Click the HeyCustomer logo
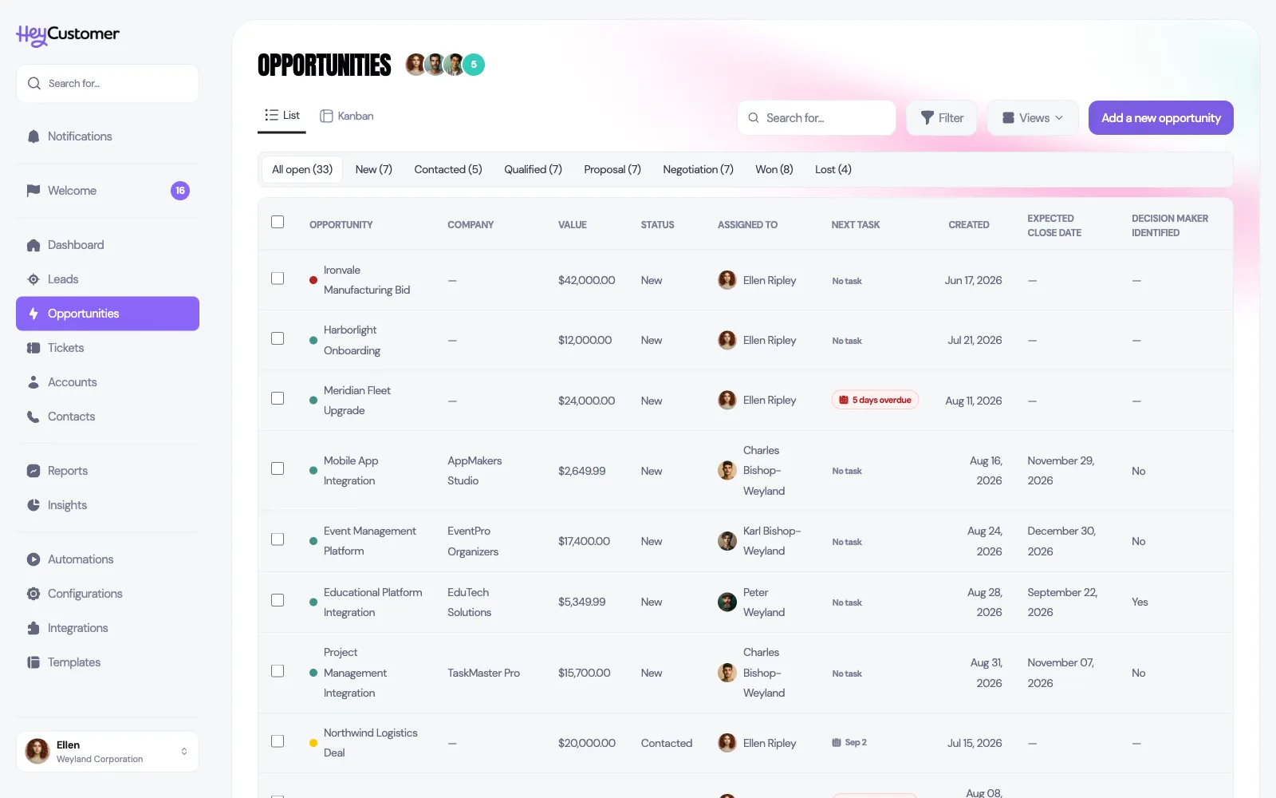This screenshot has width=1276, height=798. 68,34
